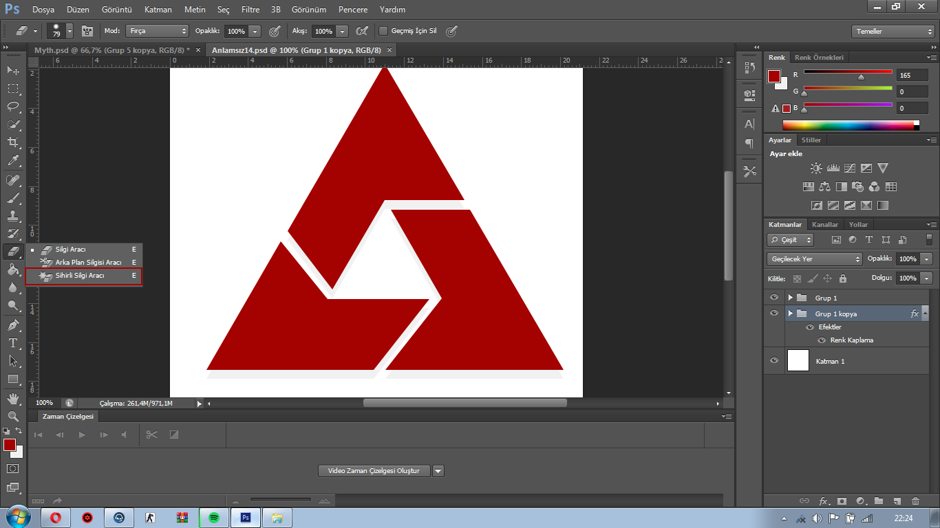The height and width of the screenshot is (528, 940).
Task: Select the Zoom magnifier tool
Action: tap(13, 416)
